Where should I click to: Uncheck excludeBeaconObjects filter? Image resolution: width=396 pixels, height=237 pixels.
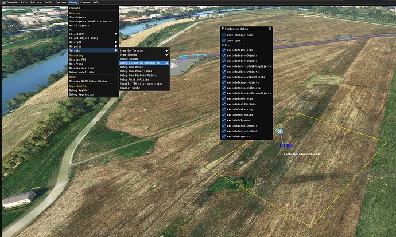(224, 56)
